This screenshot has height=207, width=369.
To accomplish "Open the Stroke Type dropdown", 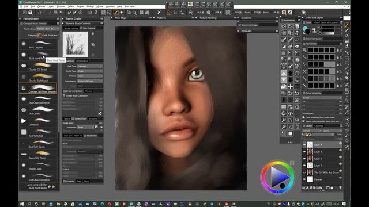I will [90, 71].
